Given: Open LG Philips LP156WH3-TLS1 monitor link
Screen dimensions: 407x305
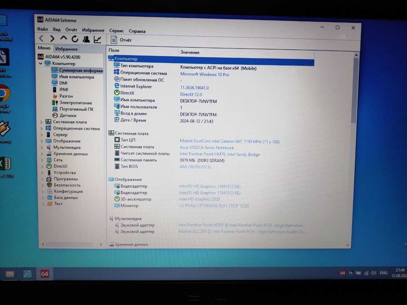Looking at the screenshot, I should 214,206.
